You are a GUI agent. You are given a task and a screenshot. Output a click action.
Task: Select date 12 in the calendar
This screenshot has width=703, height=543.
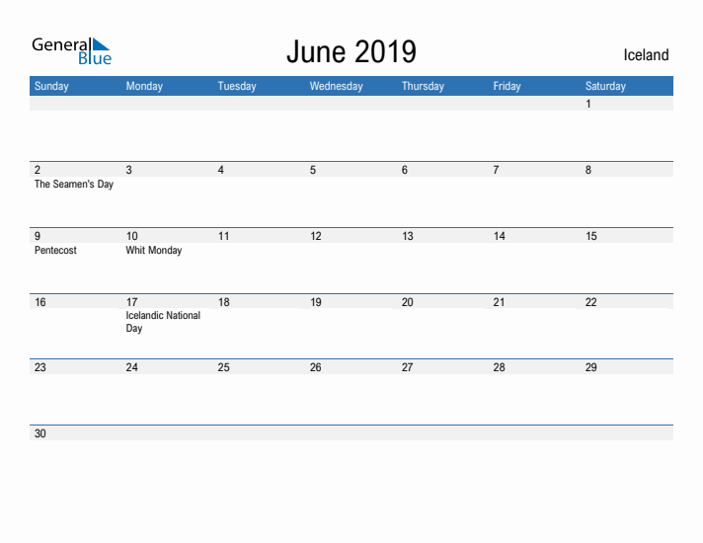tap(316, 236)
